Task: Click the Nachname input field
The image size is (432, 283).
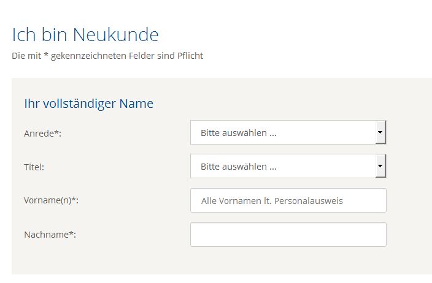Action: click(288, 235)
